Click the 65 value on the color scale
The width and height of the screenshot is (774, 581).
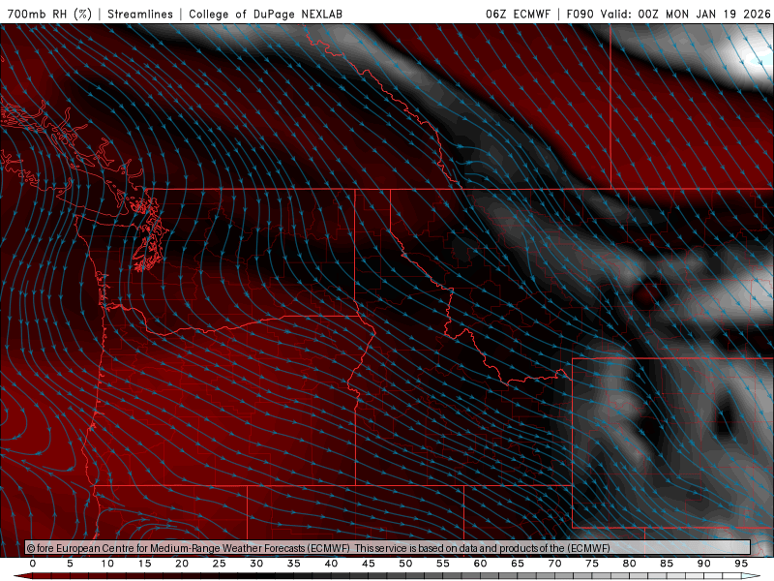click(x=518, y=564)
